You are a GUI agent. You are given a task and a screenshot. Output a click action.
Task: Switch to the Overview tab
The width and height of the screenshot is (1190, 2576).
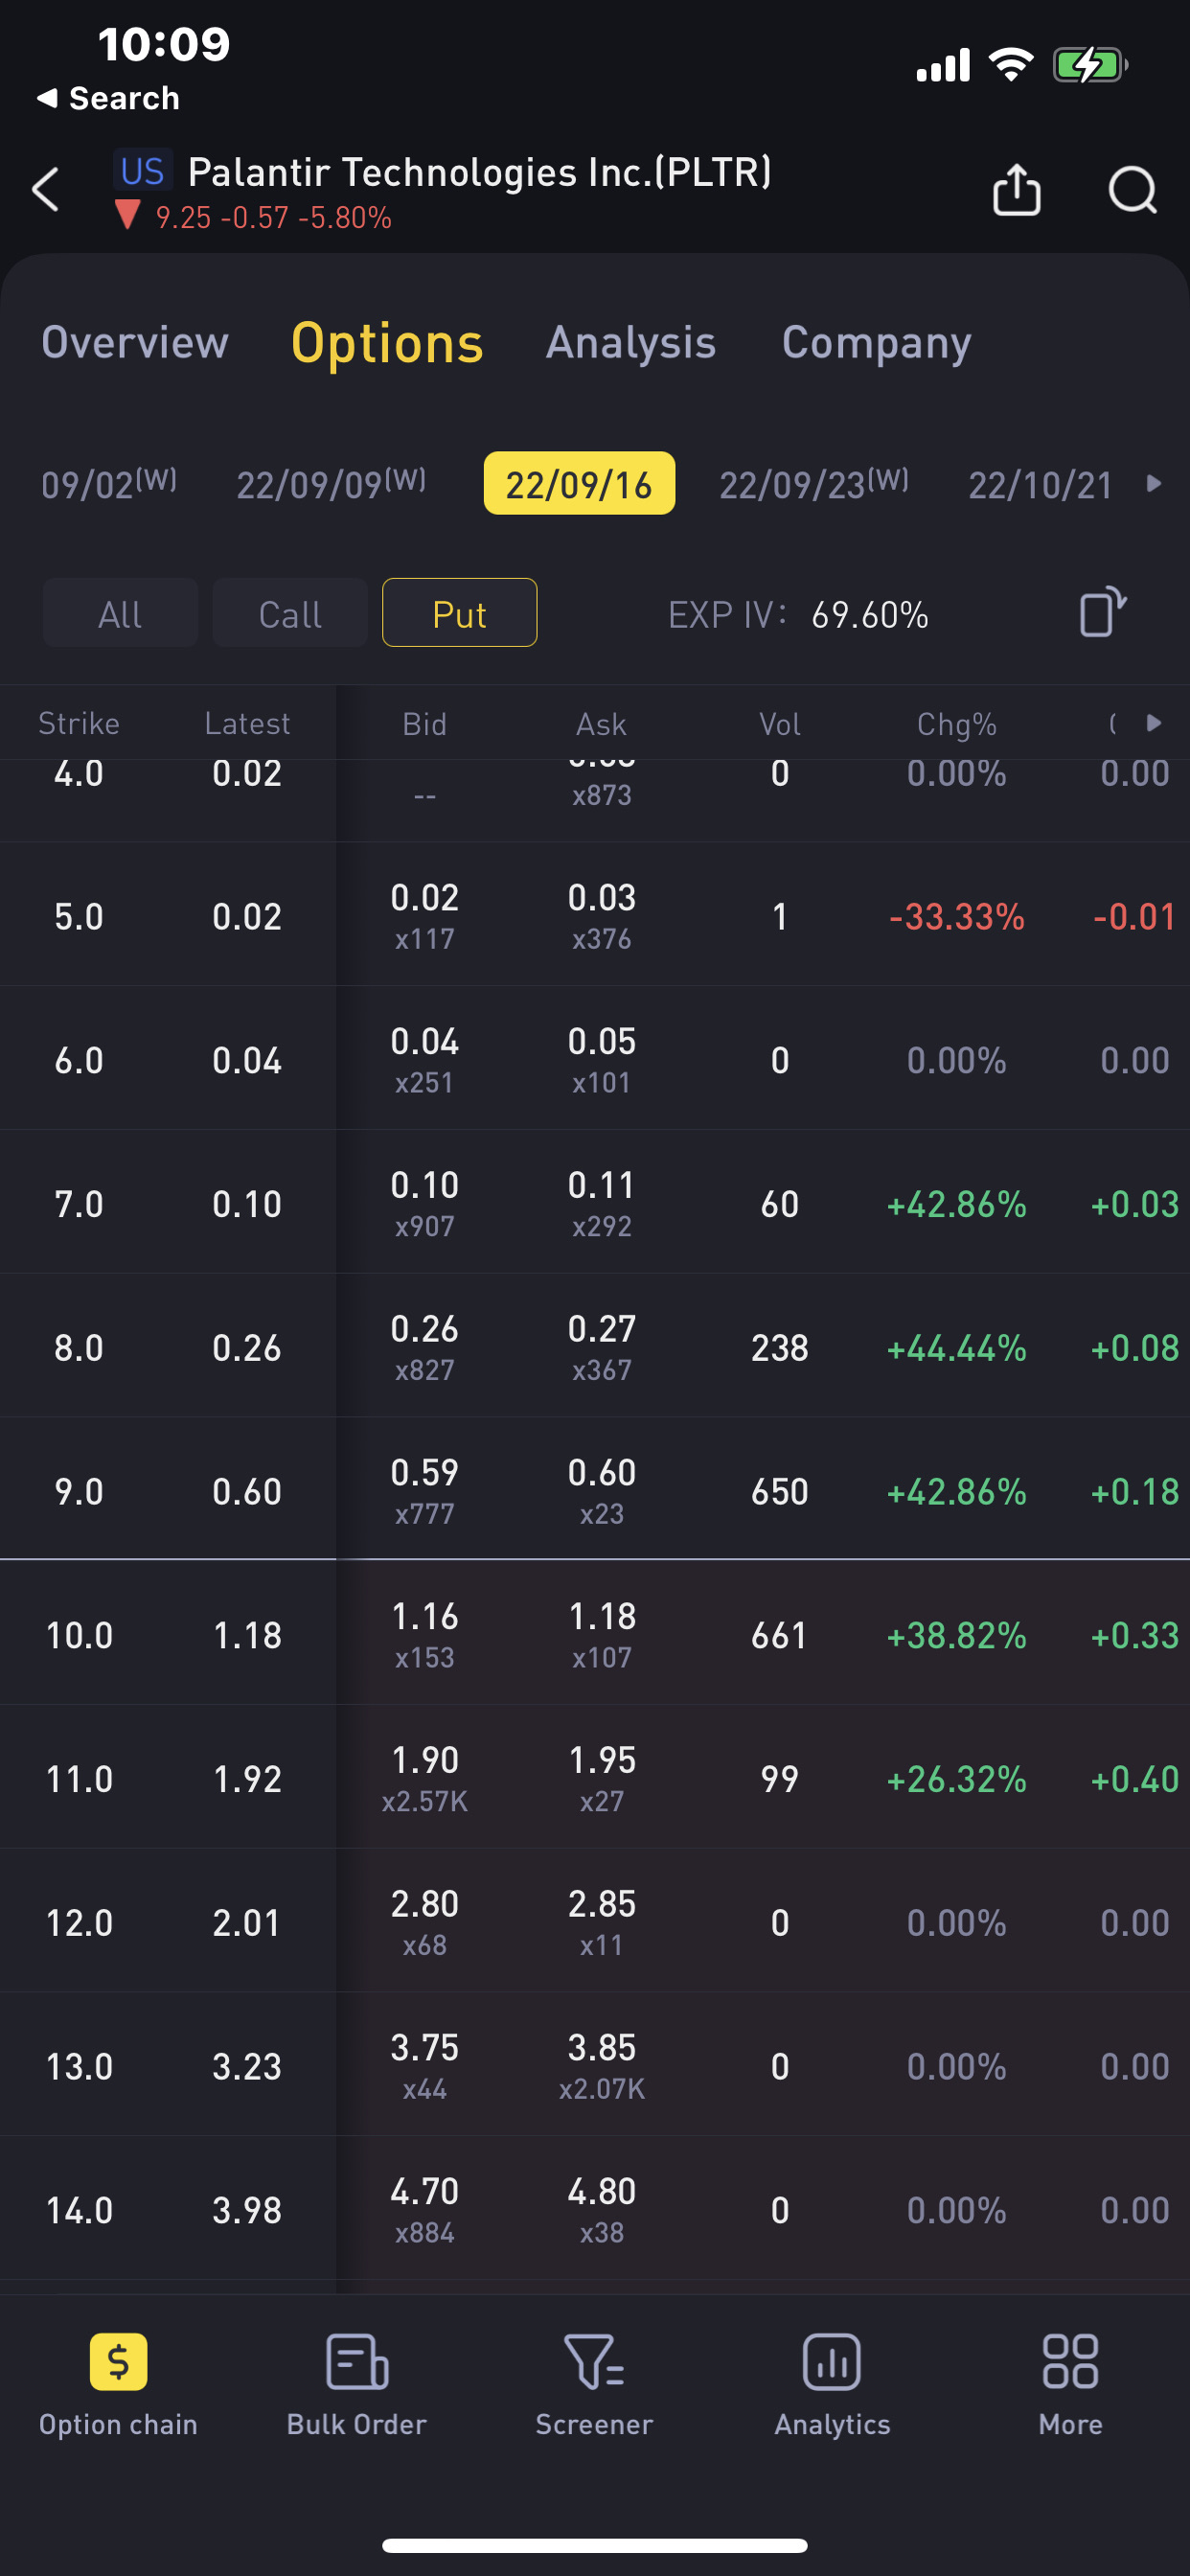(135, 343)
